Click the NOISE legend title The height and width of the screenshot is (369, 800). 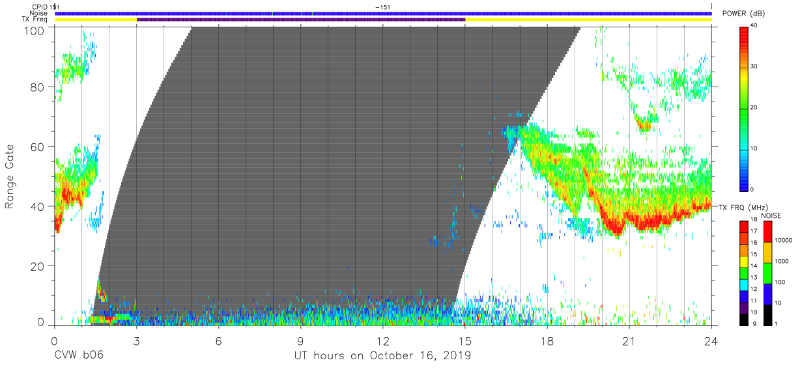tap(771, 215)
